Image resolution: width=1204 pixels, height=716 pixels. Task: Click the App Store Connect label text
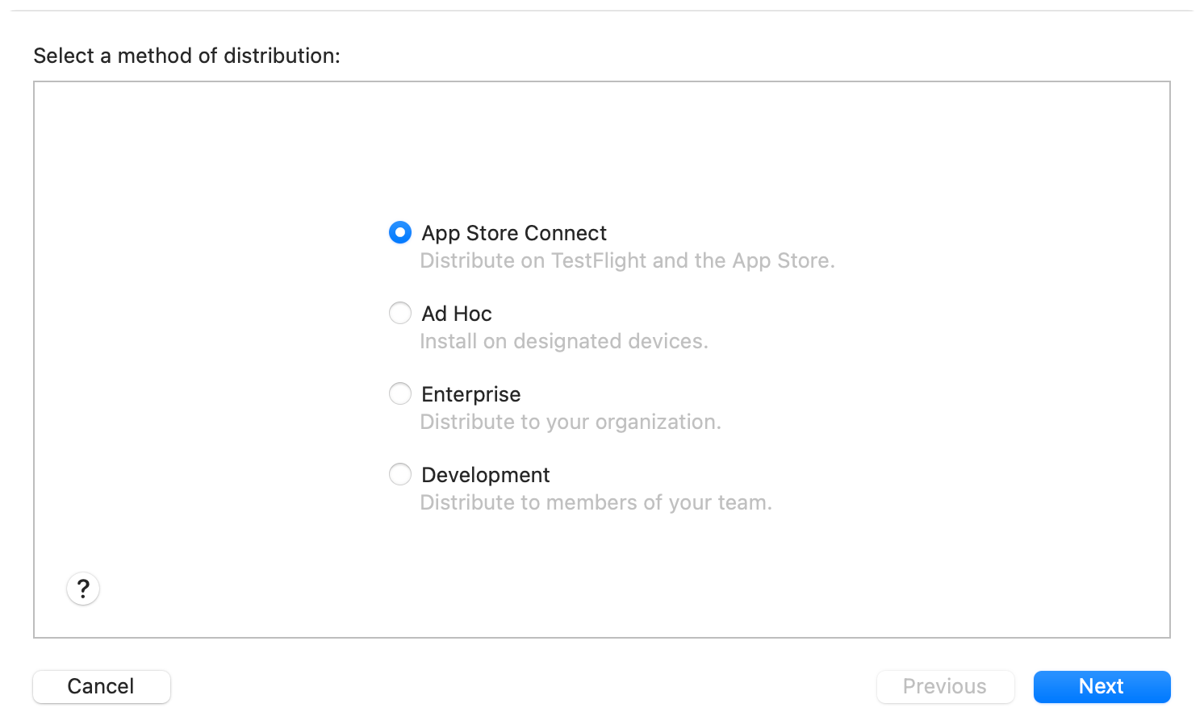(x=514, y=232)
